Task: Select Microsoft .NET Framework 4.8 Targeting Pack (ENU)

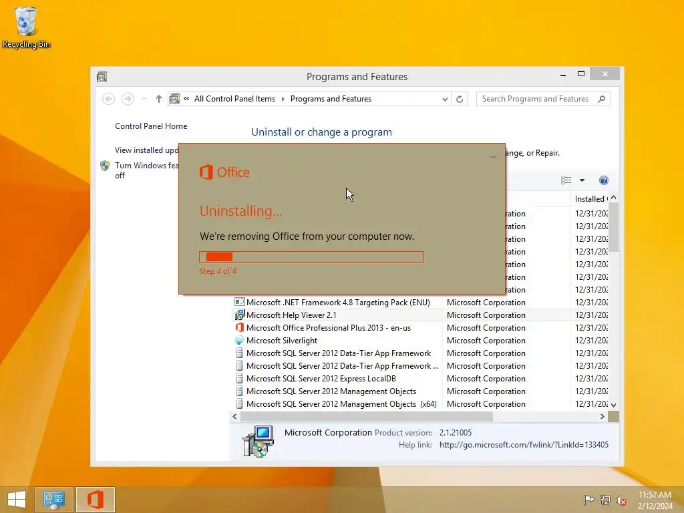Action: click(x=338, y=303)
